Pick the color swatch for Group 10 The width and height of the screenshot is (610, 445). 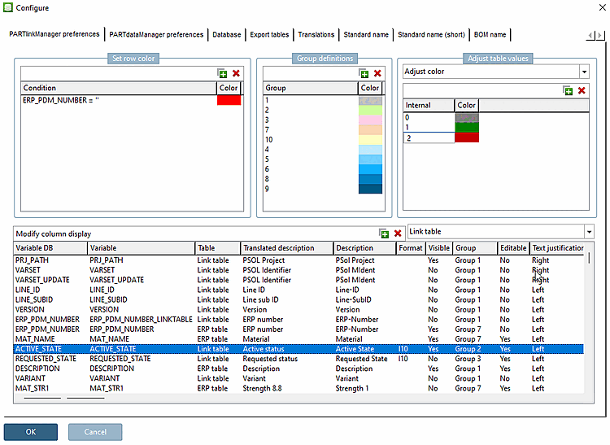click(x=370, y=139)
